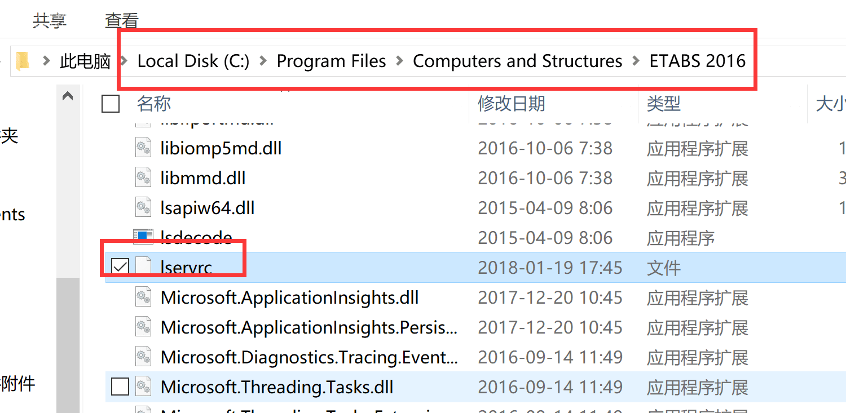Click the yellow folder icon in address bar
The height and width of the screenshot is (413, 846).
point(23,60)
